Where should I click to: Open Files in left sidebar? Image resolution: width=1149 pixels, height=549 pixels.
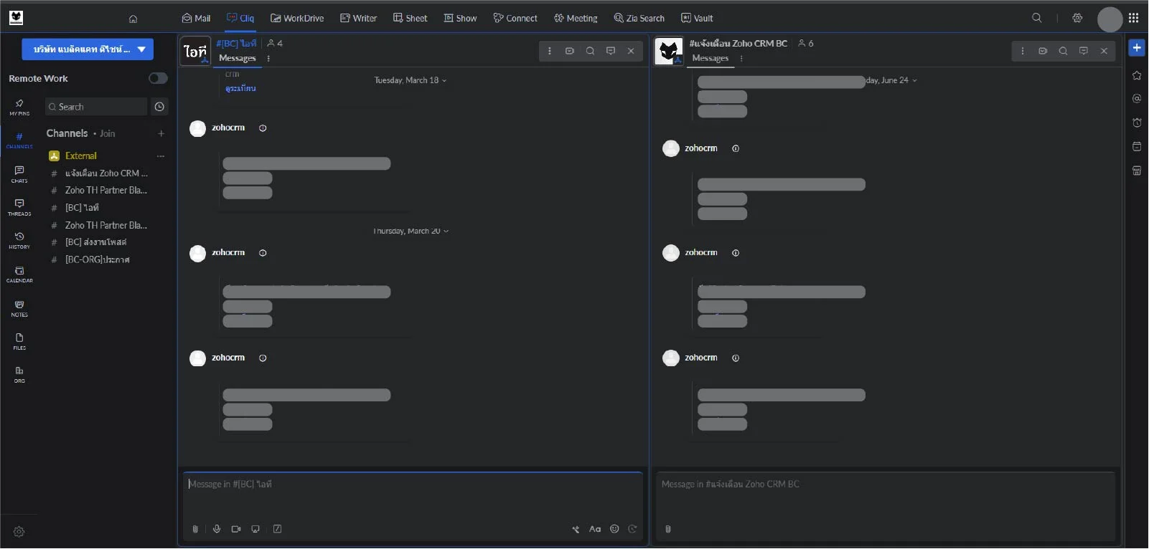pos(19,341)
